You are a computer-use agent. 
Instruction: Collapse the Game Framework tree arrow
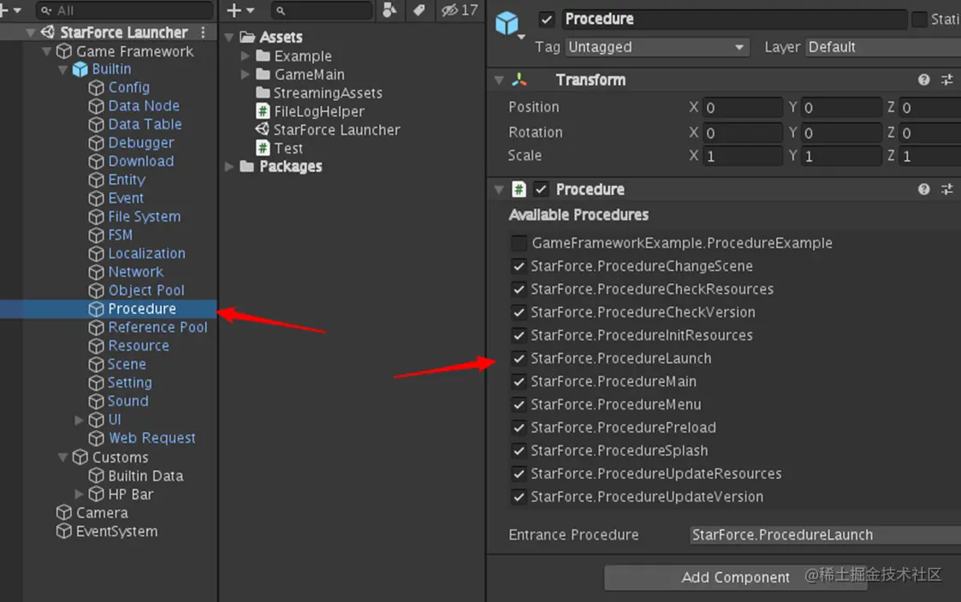coord(46,51)
